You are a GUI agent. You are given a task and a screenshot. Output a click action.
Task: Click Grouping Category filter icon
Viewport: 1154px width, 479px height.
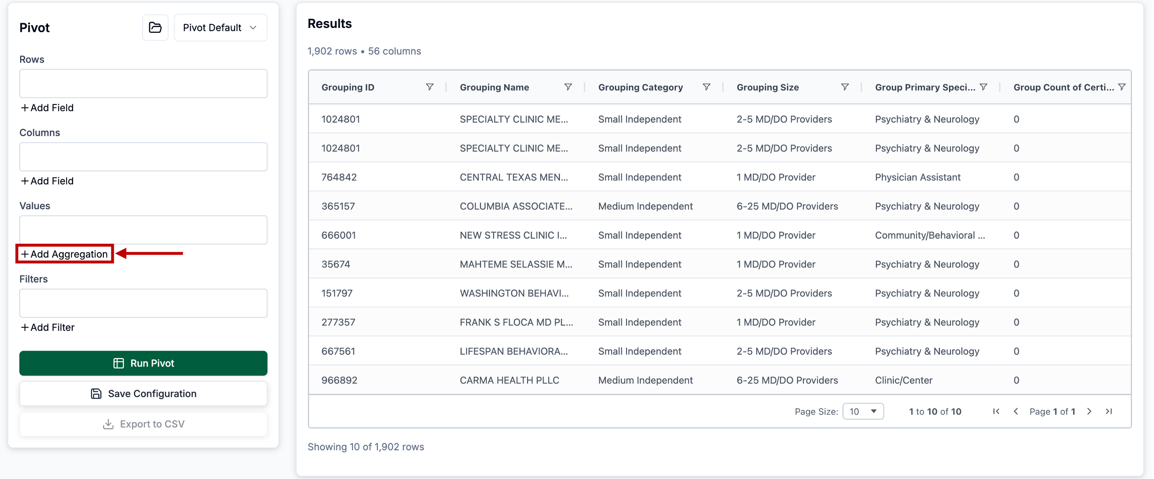coord(706,87)
